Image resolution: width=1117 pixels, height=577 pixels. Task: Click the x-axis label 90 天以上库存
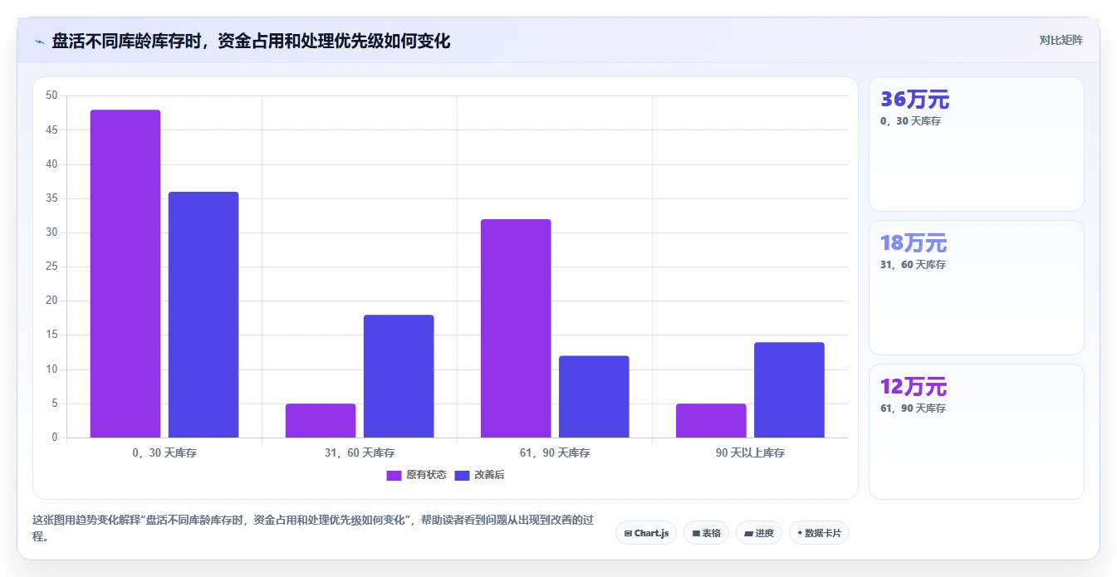click(x=750, y=453)
